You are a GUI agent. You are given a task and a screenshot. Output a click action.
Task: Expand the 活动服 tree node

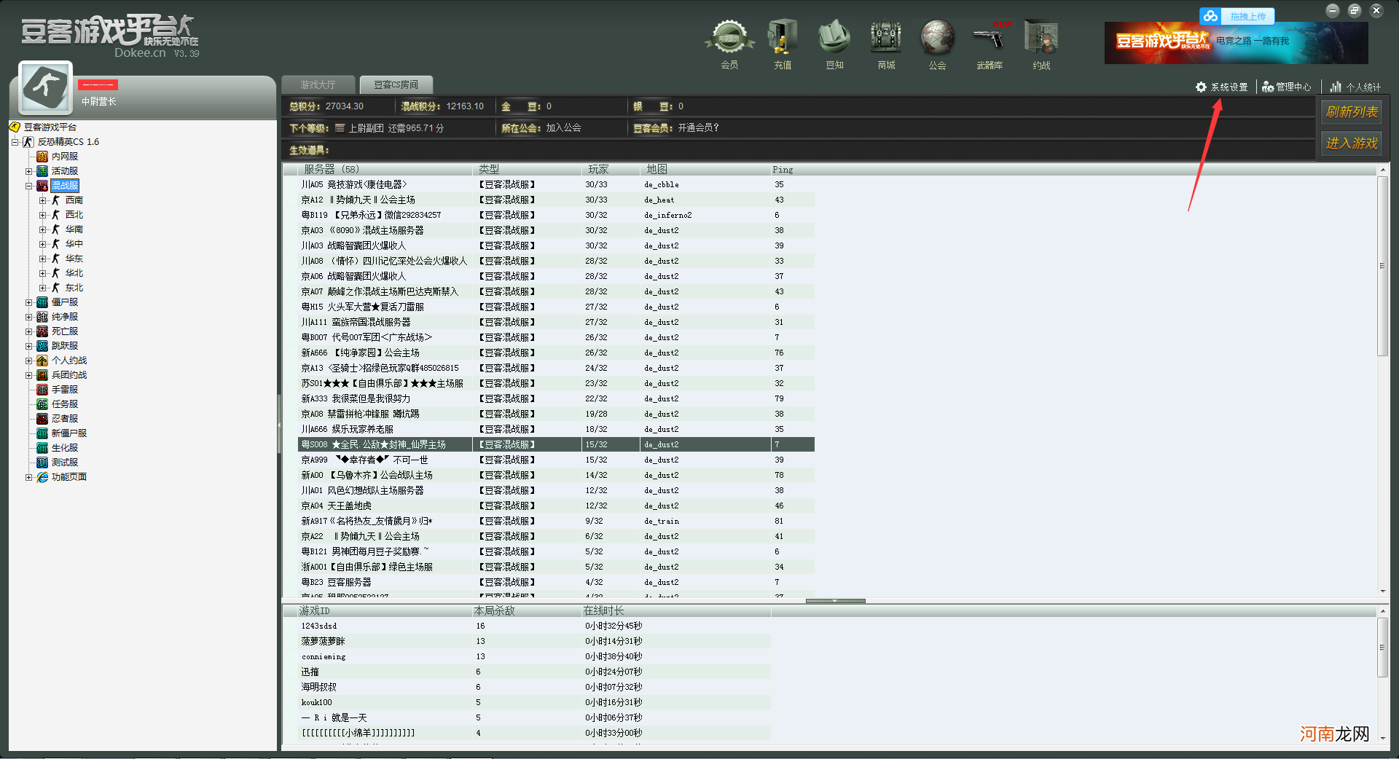29,171
